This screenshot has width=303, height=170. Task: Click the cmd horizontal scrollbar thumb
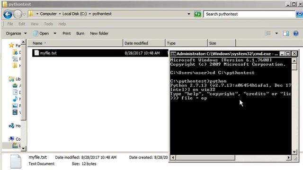pyautogui.click(x=205, y=158)
